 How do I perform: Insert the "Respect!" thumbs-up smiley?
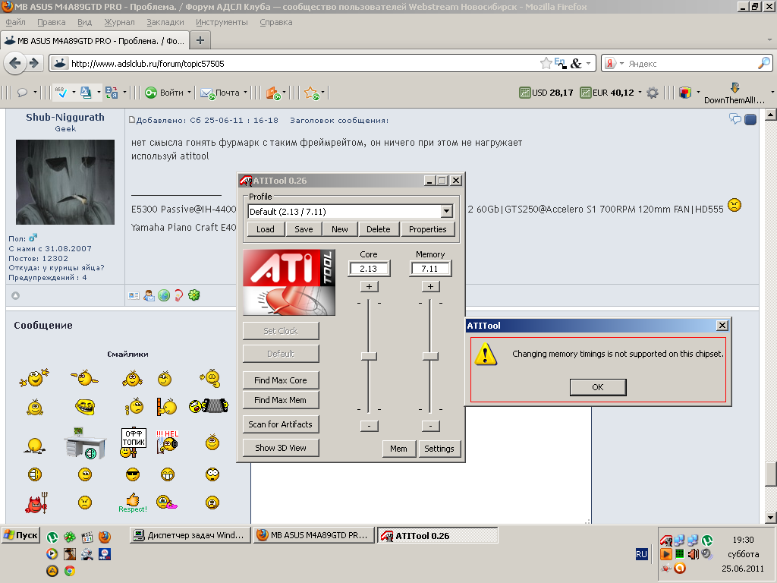pyautogui.click(x=133, y=503)
